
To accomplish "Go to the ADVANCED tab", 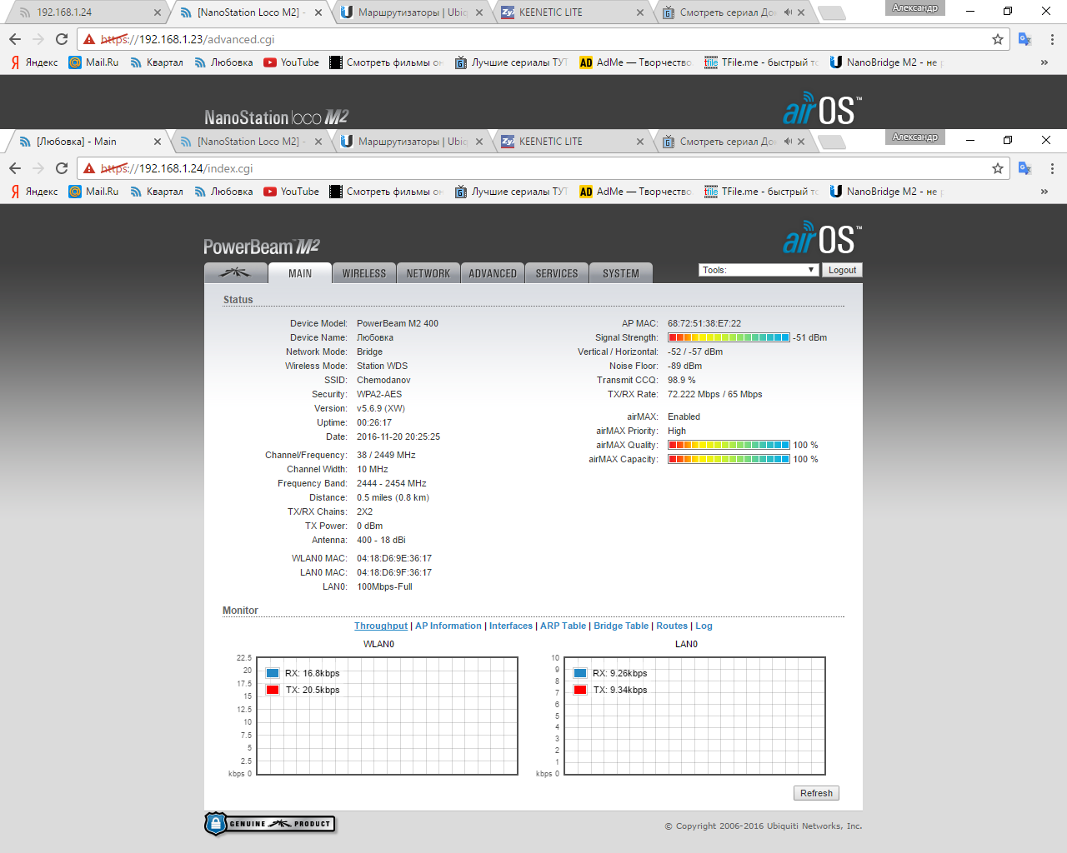I will 493,273.
